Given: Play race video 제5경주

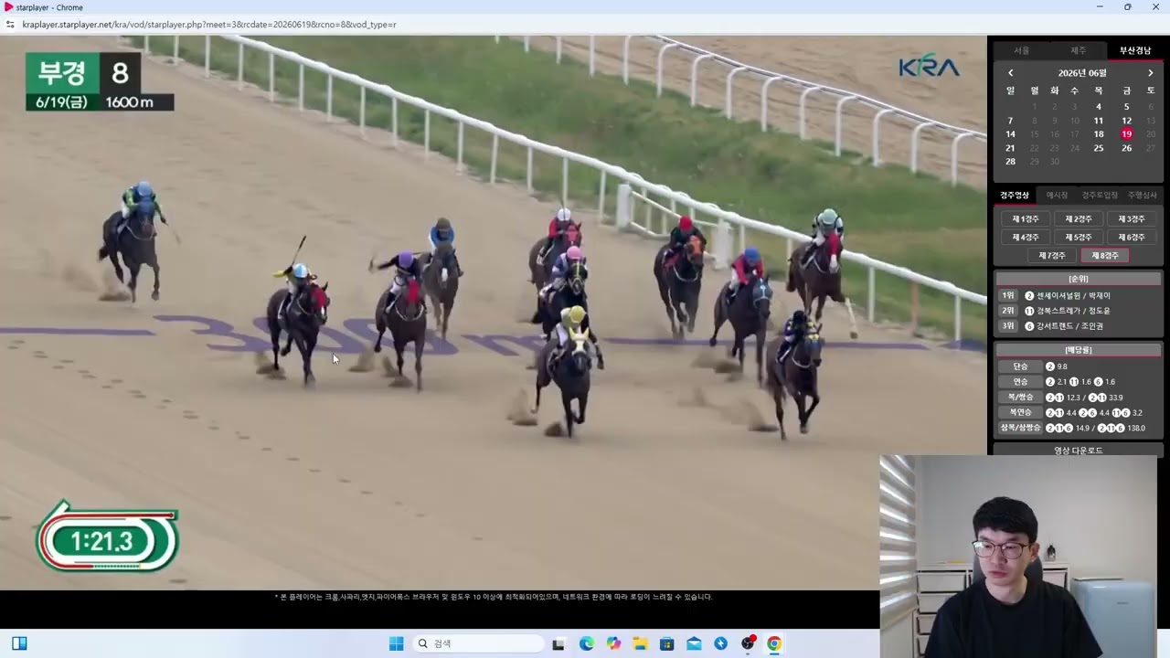Looking at the screenshot, I should 1078,238.
